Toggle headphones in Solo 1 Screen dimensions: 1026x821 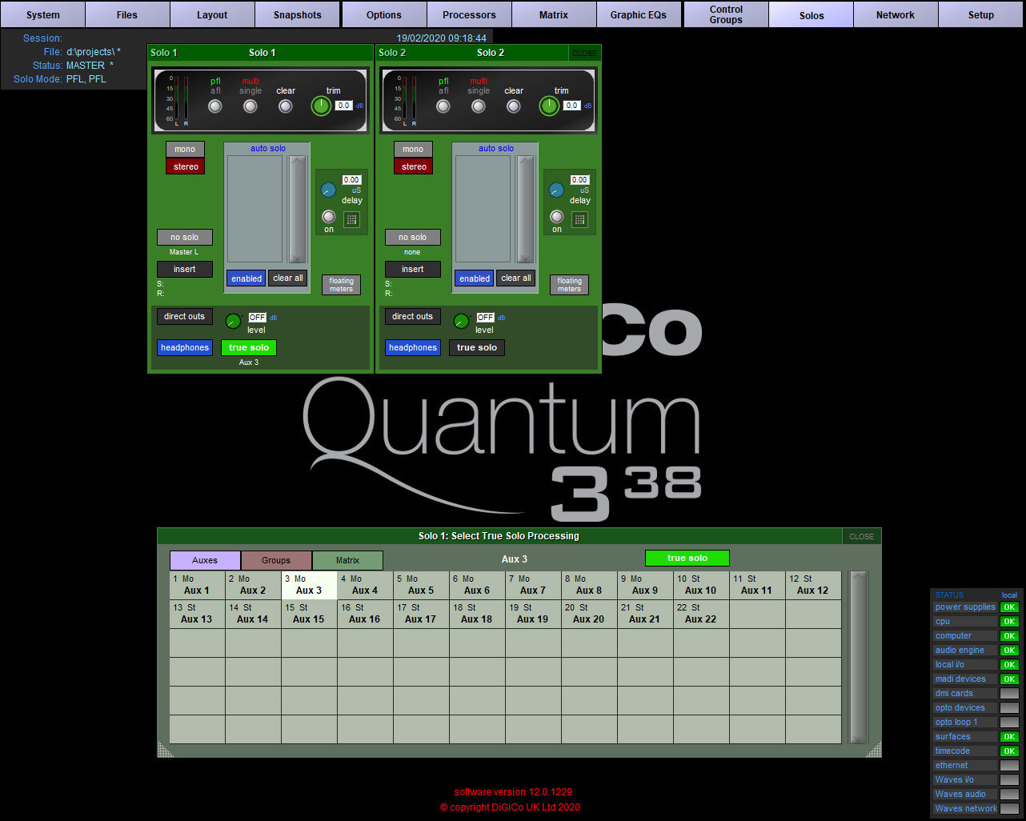(x=185, y=348)
